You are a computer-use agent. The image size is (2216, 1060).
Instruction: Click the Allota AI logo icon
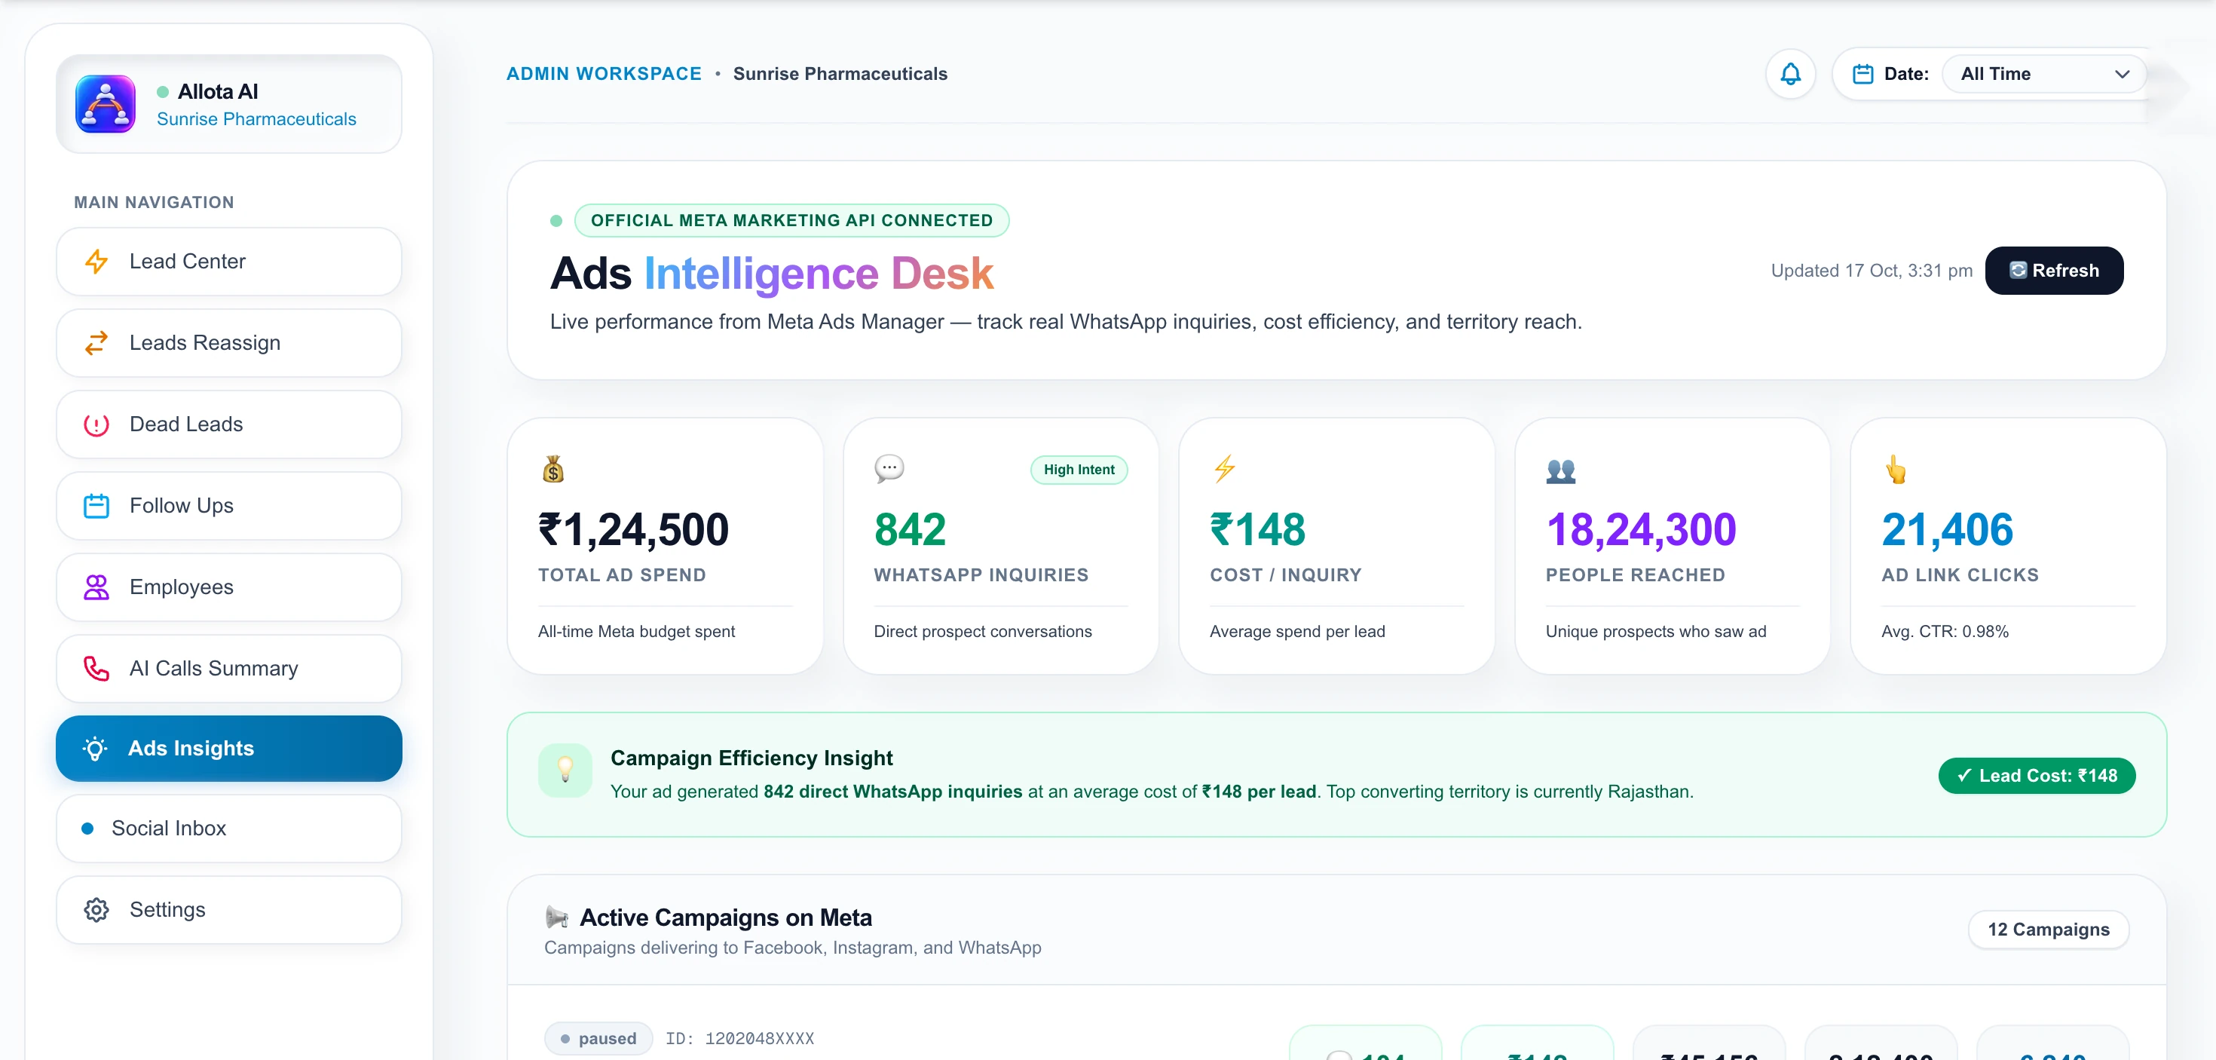pos(105,103)
